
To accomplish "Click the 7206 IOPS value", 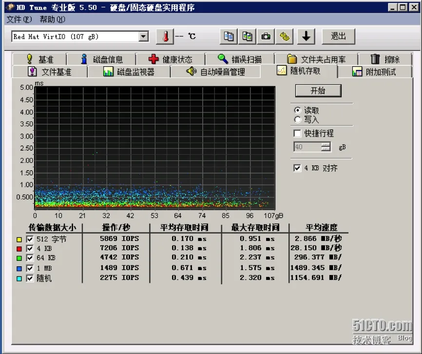I will [x=119, y=248].
